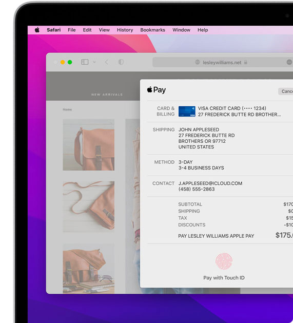
Task: Click PAY LESLEY WILLIAMS APPLE PAY text
Action: point(216,236)
